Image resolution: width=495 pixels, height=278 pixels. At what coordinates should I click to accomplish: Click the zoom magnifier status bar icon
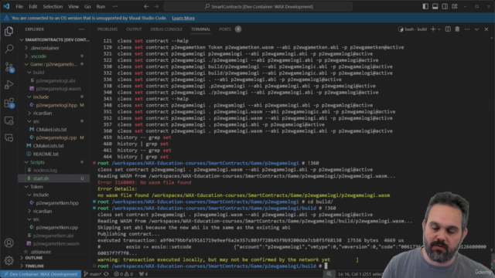[x=329, y=274]
